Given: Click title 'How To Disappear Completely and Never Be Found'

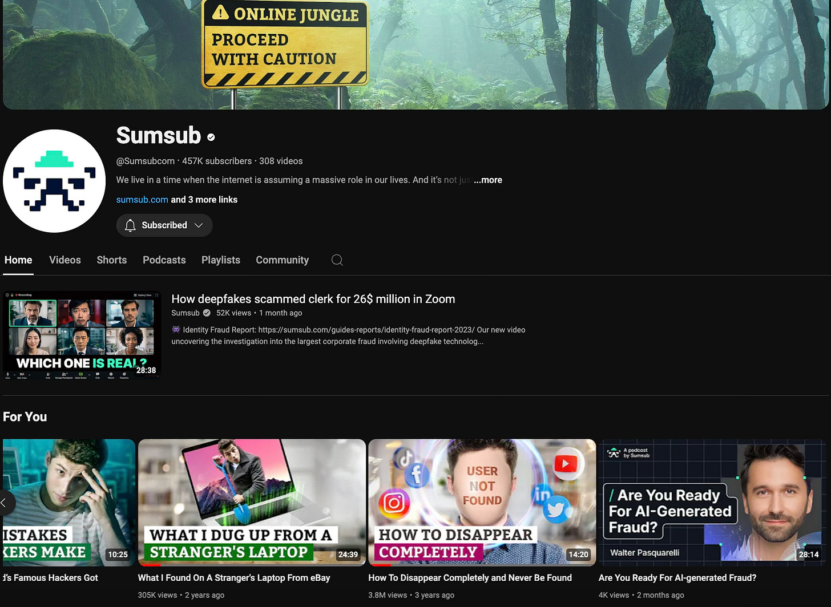Looking at the screenshot, I should click(470, 578).
